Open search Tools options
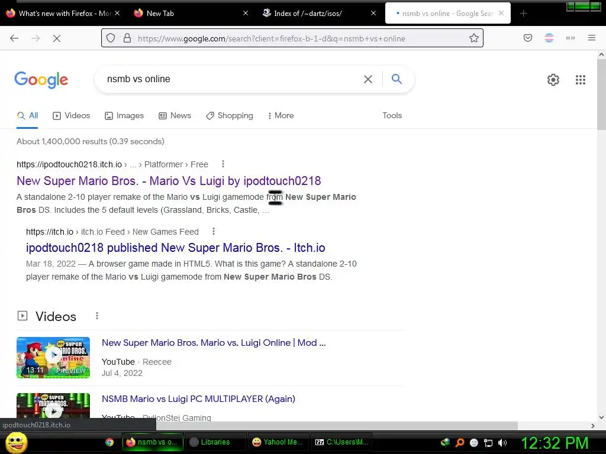This screenshot has width=606, height=454. [x=392, y=115]
